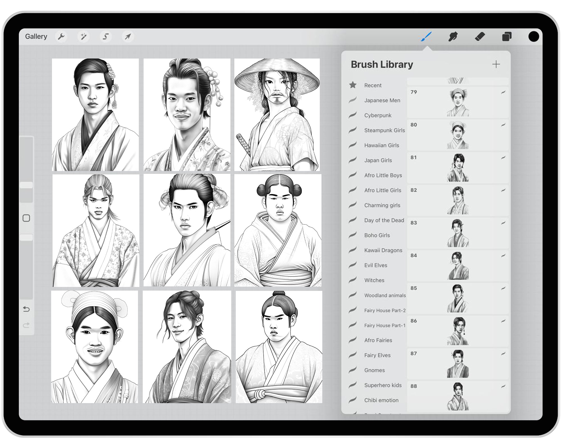The width and height of the screenshot is (562, 447).
Task: Open the Selection tool (S icon)
Action: (x=106, y=36)
